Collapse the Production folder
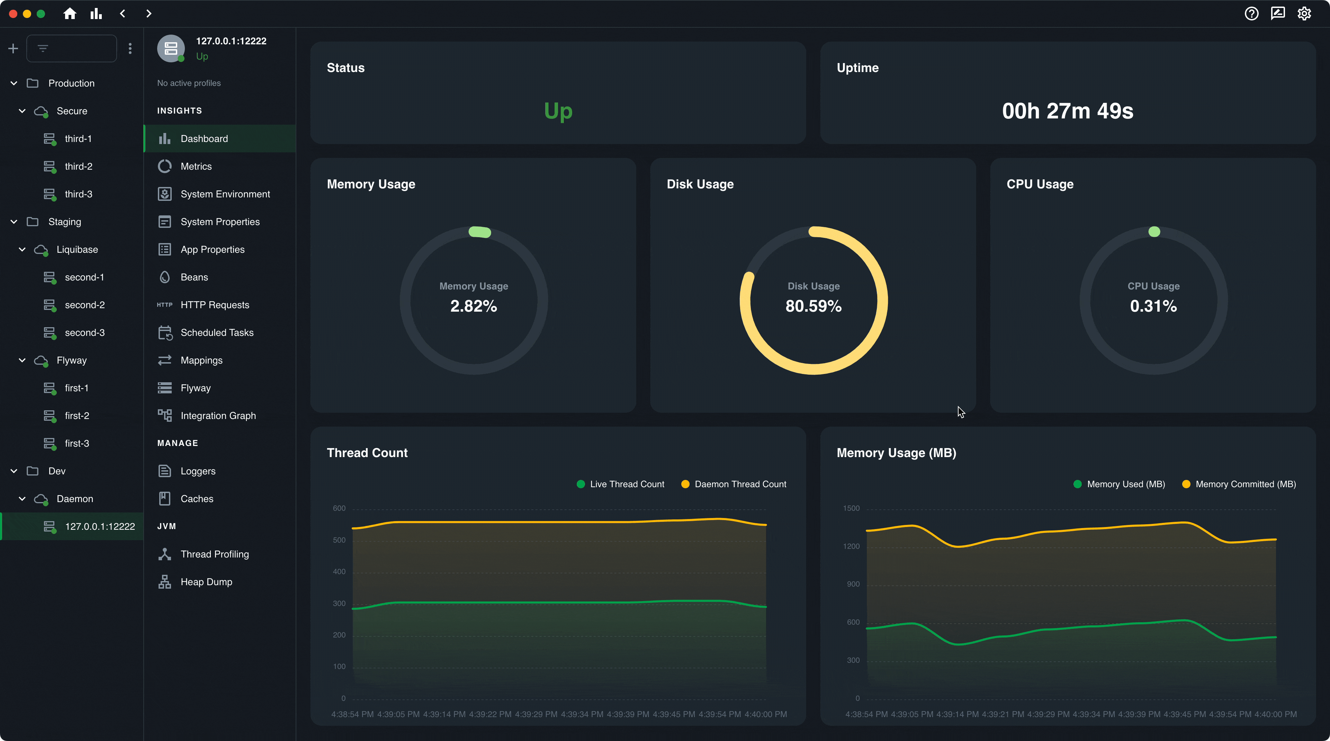Viewport: 1330px width, 741px height. pyautogui.click(x=14, y=83)
